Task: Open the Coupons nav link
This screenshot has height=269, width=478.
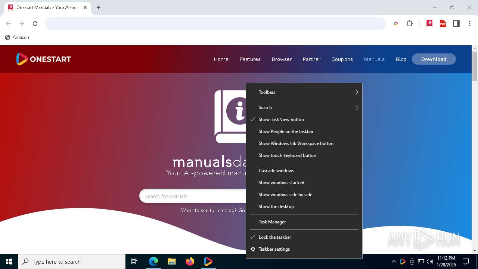Action: click(x=342, y=59)
